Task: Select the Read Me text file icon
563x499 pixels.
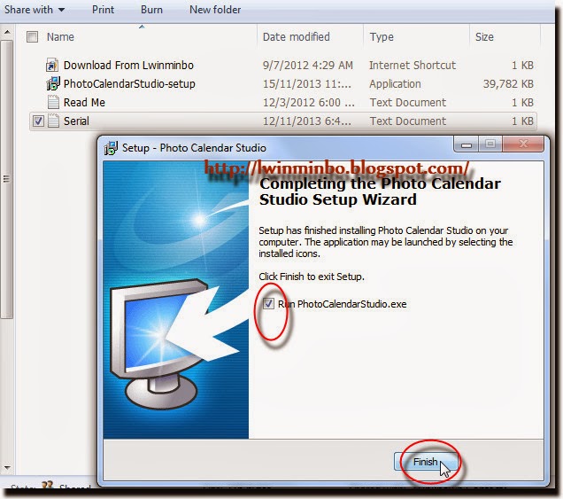Action: [53, 103]
